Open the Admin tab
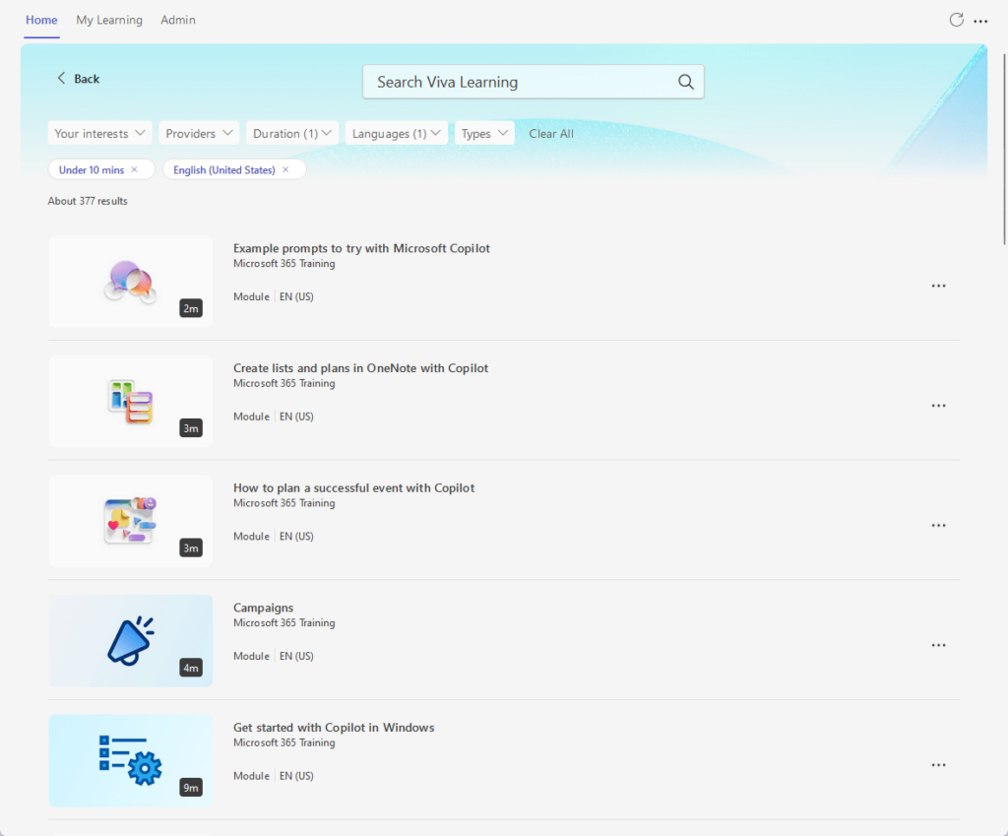The width and height of the screenshot is (1008, 836). [x=178, y=20]
